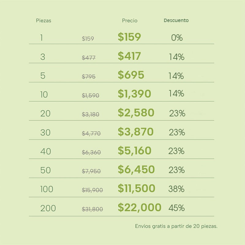
Task: Click the Precio column header
Action: 130,21
